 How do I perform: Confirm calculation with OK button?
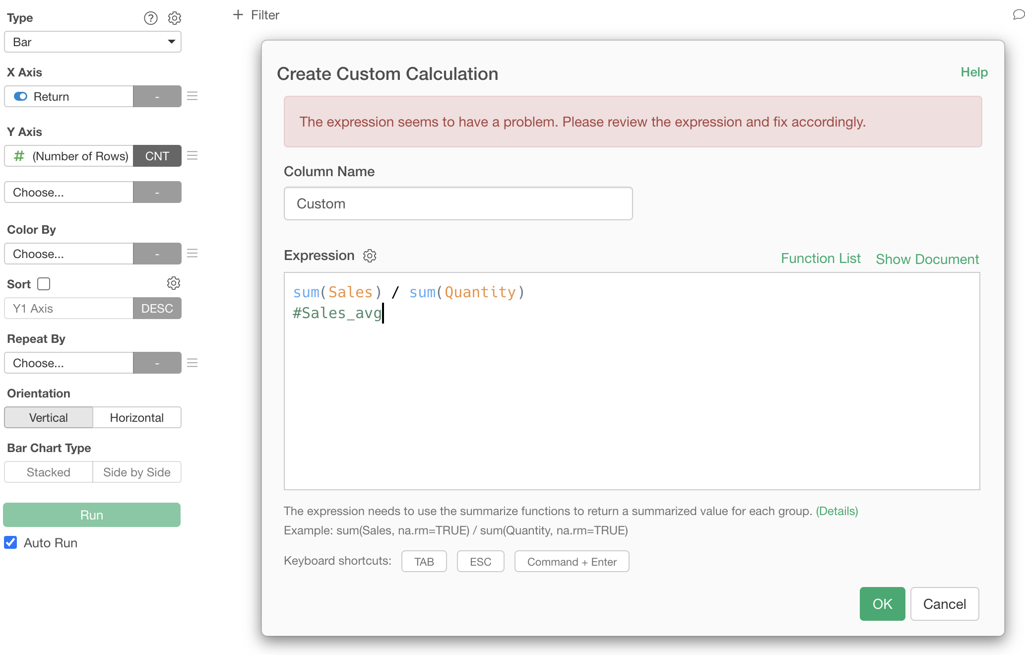coord(882,604)
